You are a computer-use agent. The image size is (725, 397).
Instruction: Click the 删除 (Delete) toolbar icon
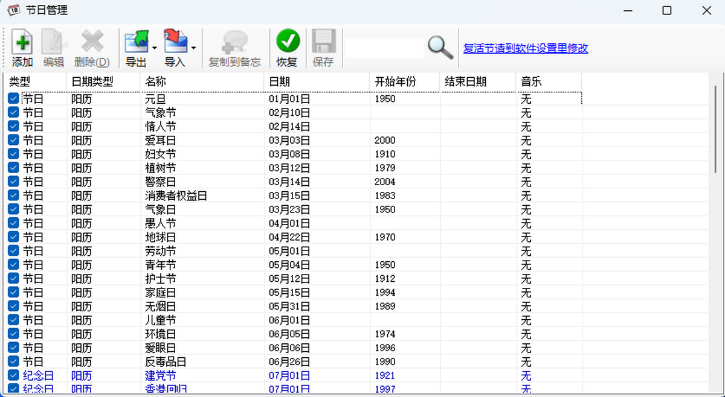[92, 43]
